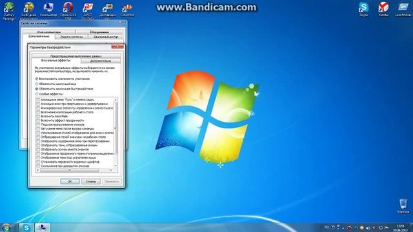Switch to 'Предотвращение выполнения данных' tab

tap(76, 56)
